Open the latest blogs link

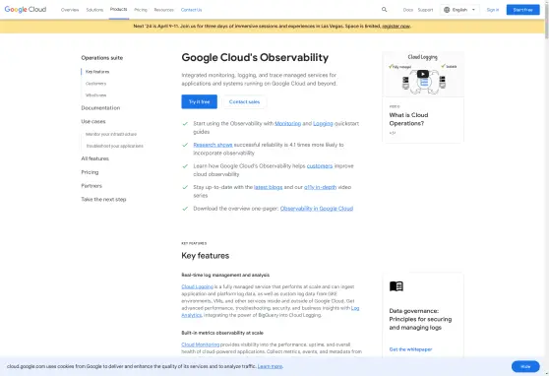[269, 187]
